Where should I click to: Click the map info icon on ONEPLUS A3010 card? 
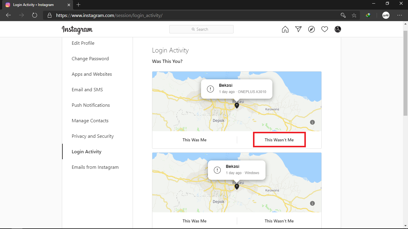(x=312, y=122)
